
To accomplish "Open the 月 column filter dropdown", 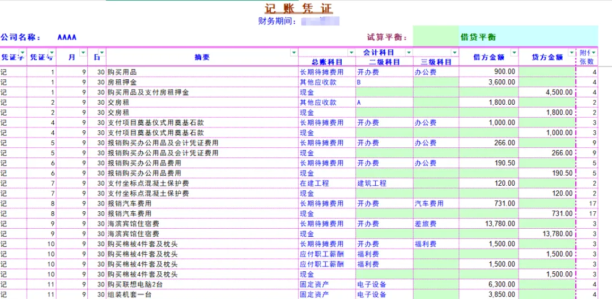I will coord(83,52).
